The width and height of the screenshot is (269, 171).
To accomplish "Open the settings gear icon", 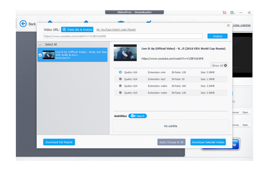I will point(232,13).
